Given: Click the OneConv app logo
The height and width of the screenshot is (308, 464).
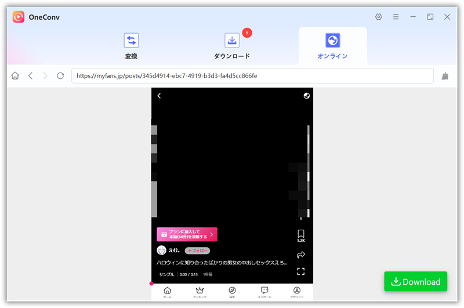Looking at the screenshot, I should (x=19, y=17).
